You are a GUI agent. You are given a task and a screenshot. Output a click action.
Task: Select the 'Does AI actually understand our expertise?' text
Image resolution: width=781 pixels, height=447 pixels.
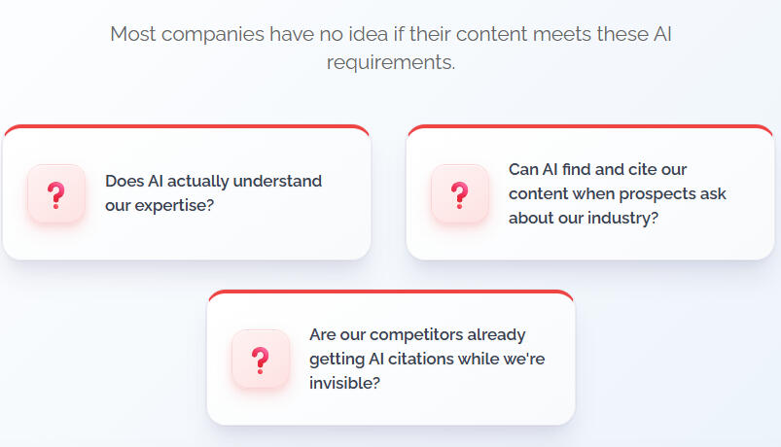[x=213, y=192]
